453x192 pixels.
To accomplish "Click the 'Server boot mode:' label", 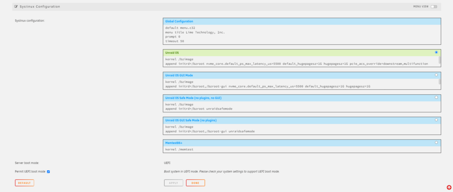I will [x=27, y=163].
